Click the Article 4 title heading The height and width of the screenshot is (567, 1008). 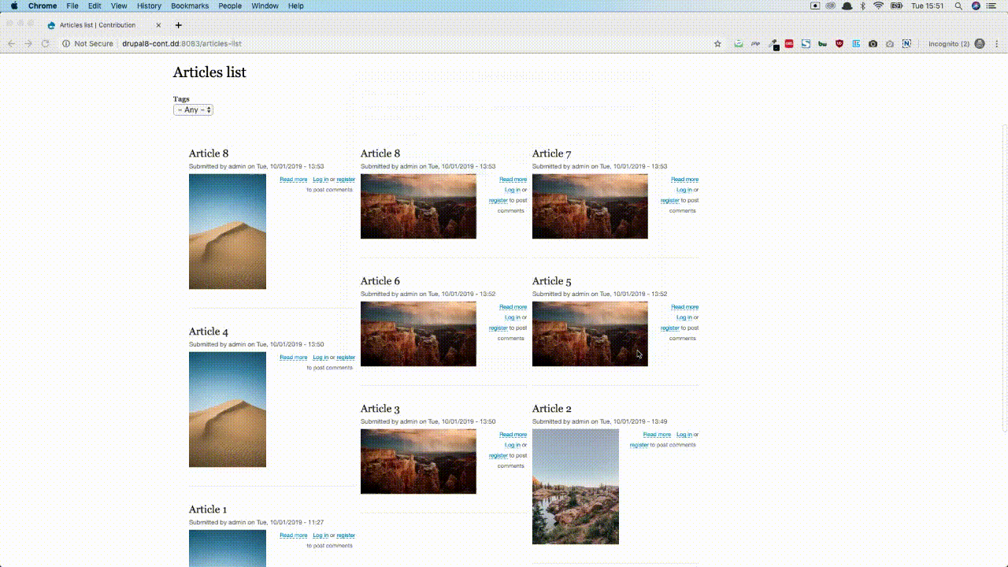coord(209,332)
